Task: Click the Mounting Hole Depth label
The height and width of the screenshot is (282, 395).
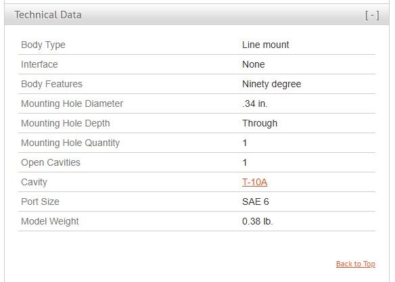Action: coord(66,123)
